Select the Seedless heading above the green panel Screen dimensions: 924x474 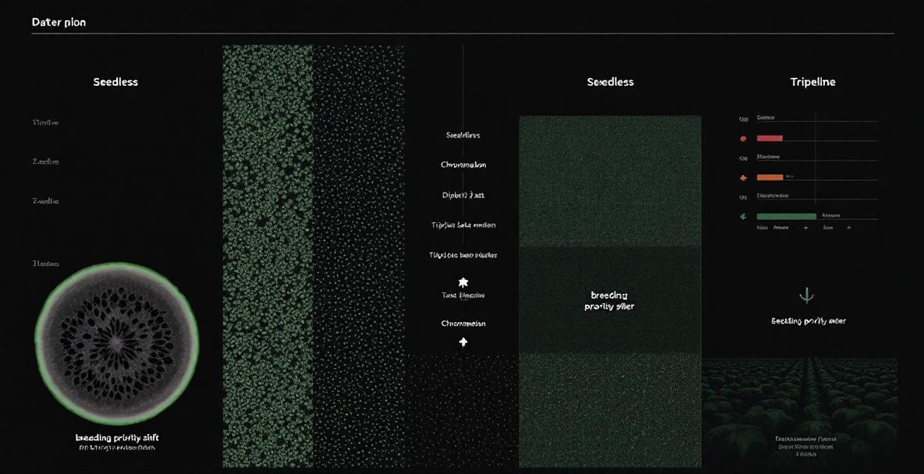point(610,82)
